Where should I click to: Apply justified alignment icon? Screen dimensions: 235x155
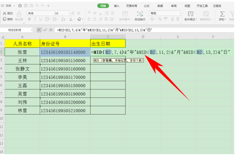pos(106,19)
